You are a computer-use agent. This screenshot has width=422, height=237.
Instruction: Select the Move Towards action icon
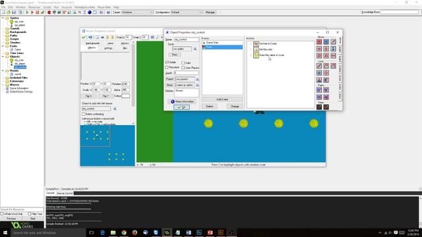click(333, 41)
